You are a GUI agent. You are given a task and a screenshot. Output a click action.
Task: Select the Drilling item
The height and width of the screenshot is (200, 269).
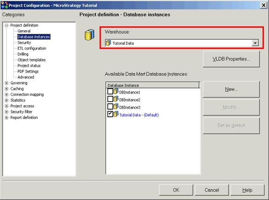pyautogui.click(x=23, y=54)
